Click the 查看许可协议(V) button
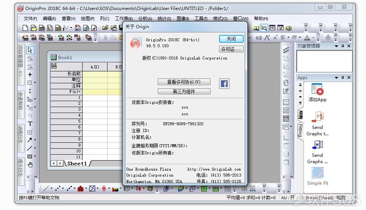Screen dimensions: 366x210 click(x=184, y=82)
